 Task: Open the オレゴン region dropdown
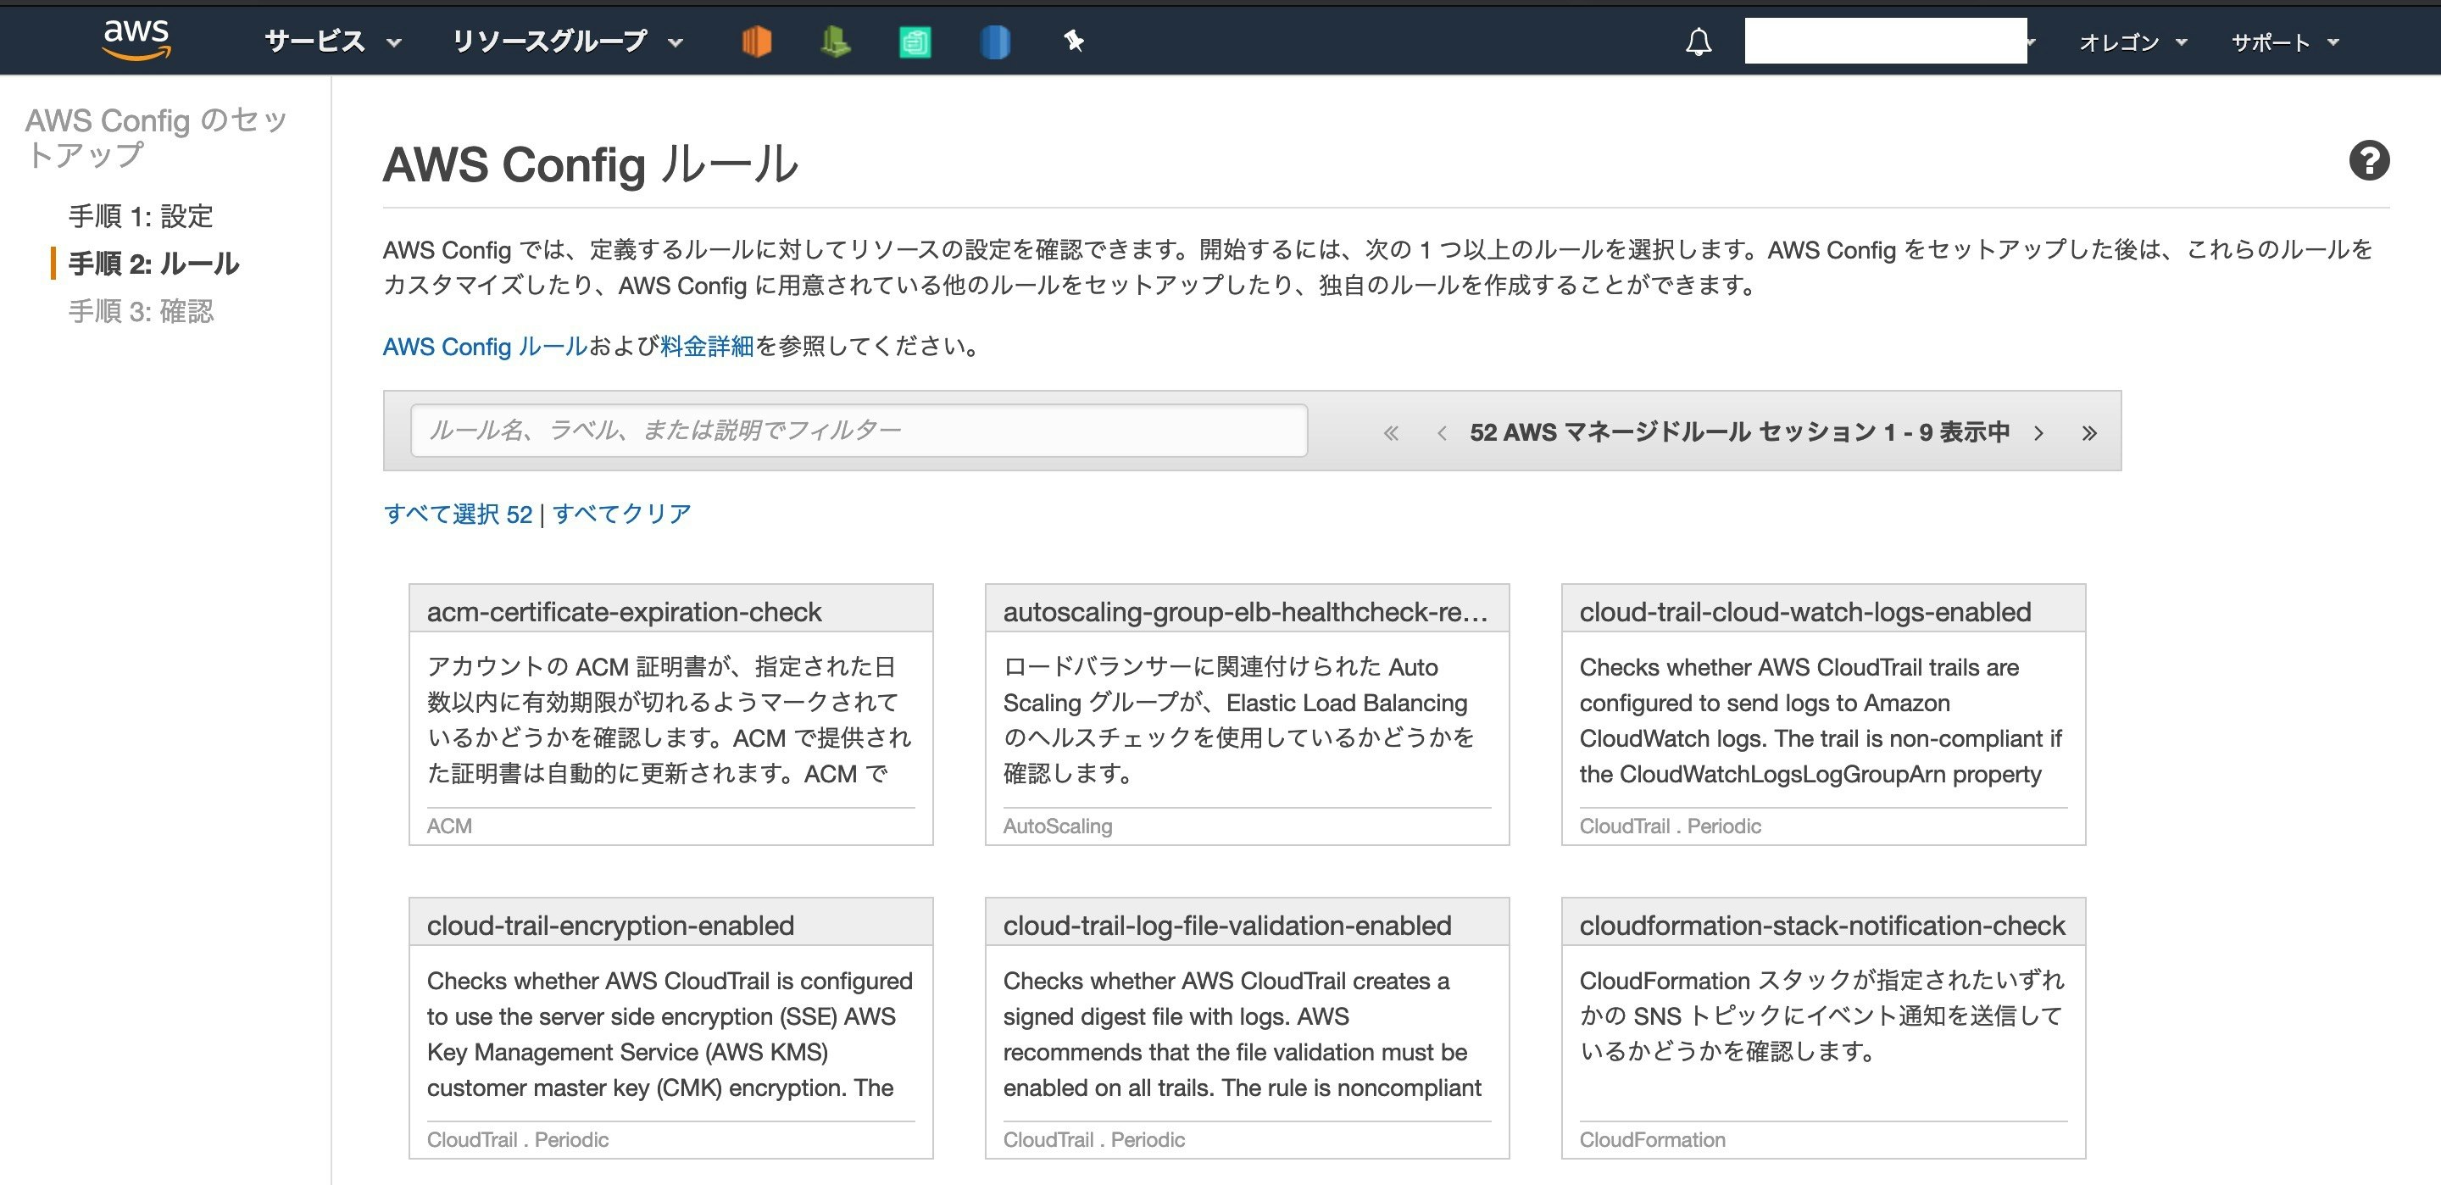pyautogui.click(x=2133, y=42)
